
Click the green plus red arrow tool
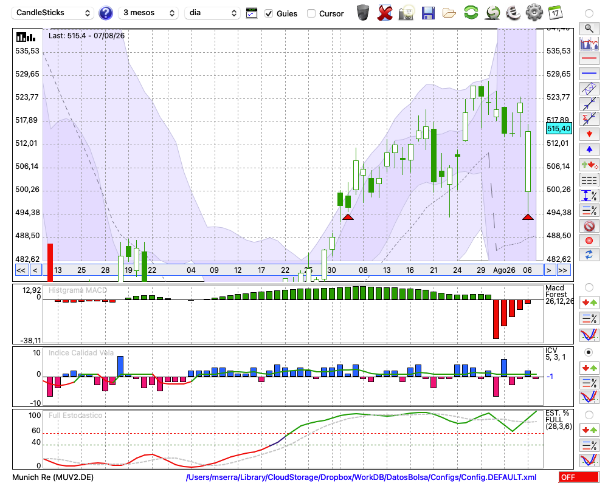[589, 165]
